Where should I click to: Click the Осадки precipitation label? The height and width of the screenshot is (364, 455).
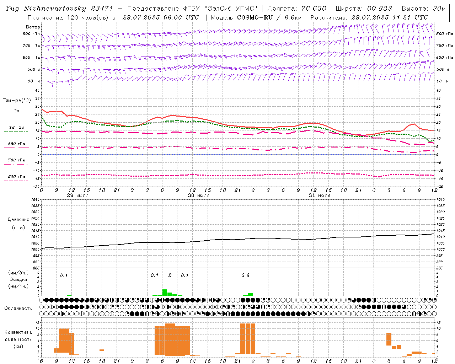click(x=18, y=279)
